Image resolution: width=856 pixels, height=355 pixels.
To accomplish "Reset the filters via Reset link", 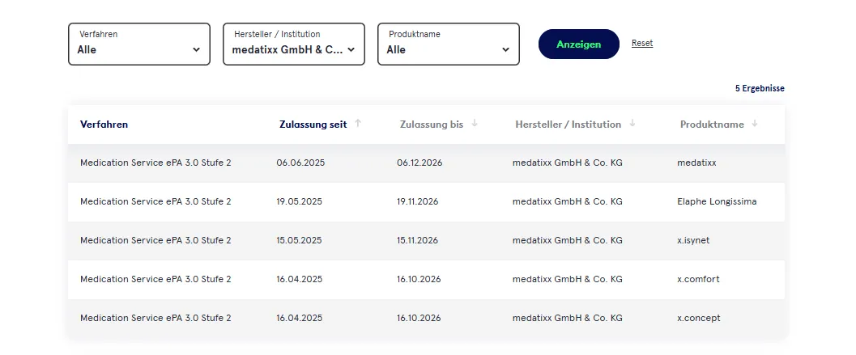I will (642, 43).
